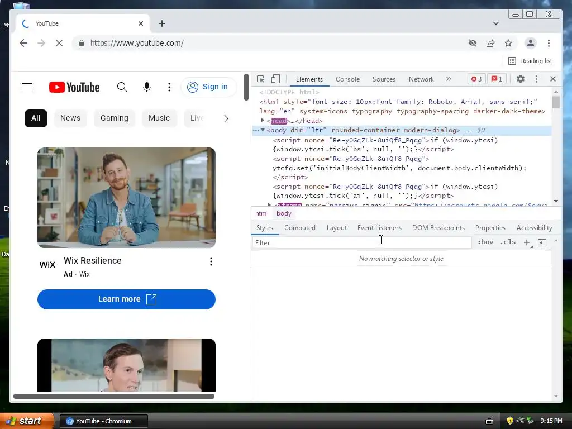
Task: Click the YouTube logo
Action: click(x=74, y=87)
